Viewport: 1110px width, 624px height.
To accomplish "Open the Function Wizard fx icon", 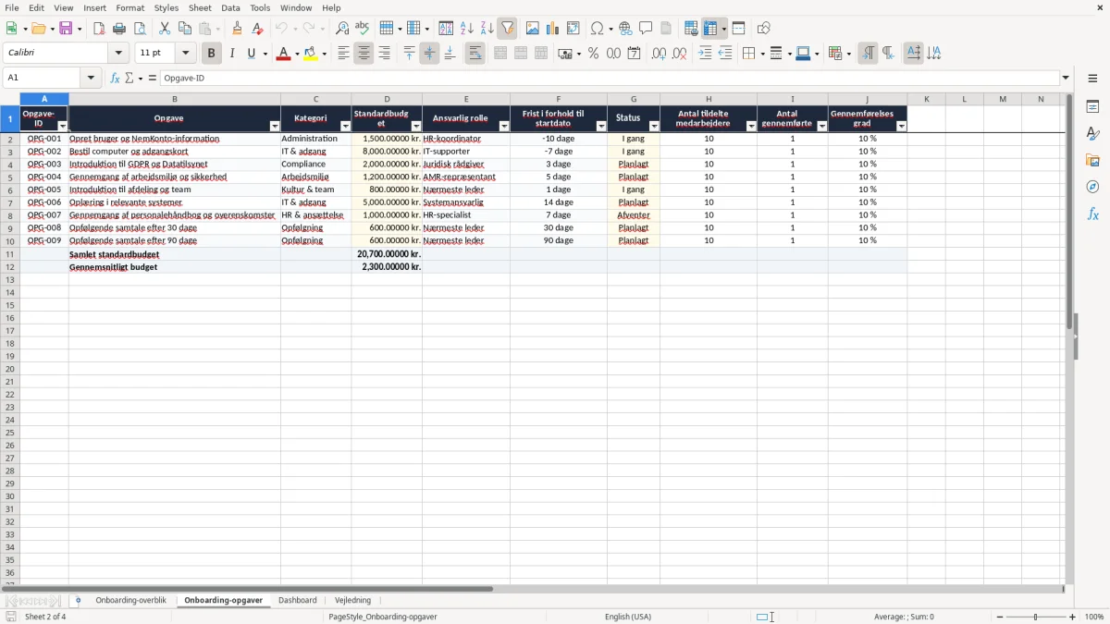I will tap(115, 78).
